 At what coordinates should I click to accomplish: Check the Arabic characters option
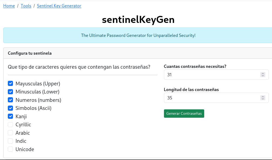point(11,133)
